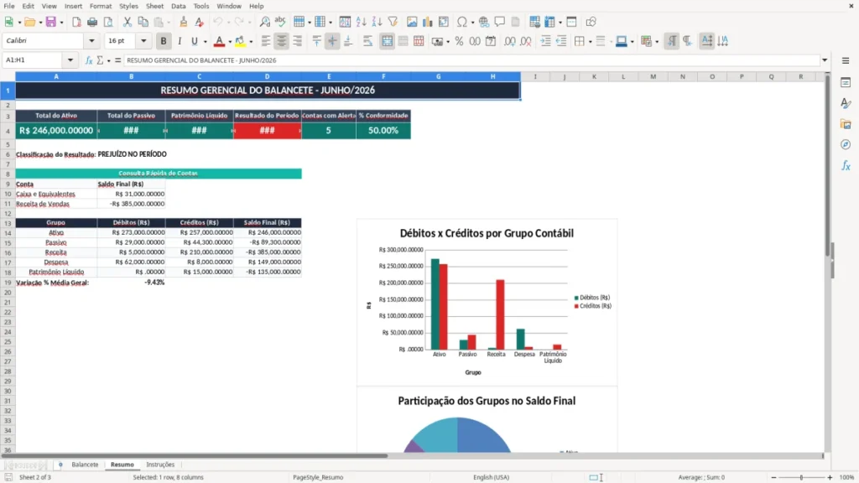Click zoom in plus button
Viewport: 859px width, 483px height.
click(830, 477)
